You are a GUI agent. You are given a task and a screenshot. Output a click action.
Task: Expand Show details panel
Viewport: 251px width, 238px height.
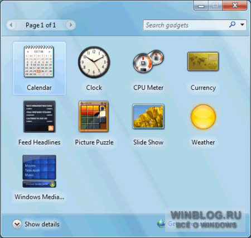click(36, 224)
